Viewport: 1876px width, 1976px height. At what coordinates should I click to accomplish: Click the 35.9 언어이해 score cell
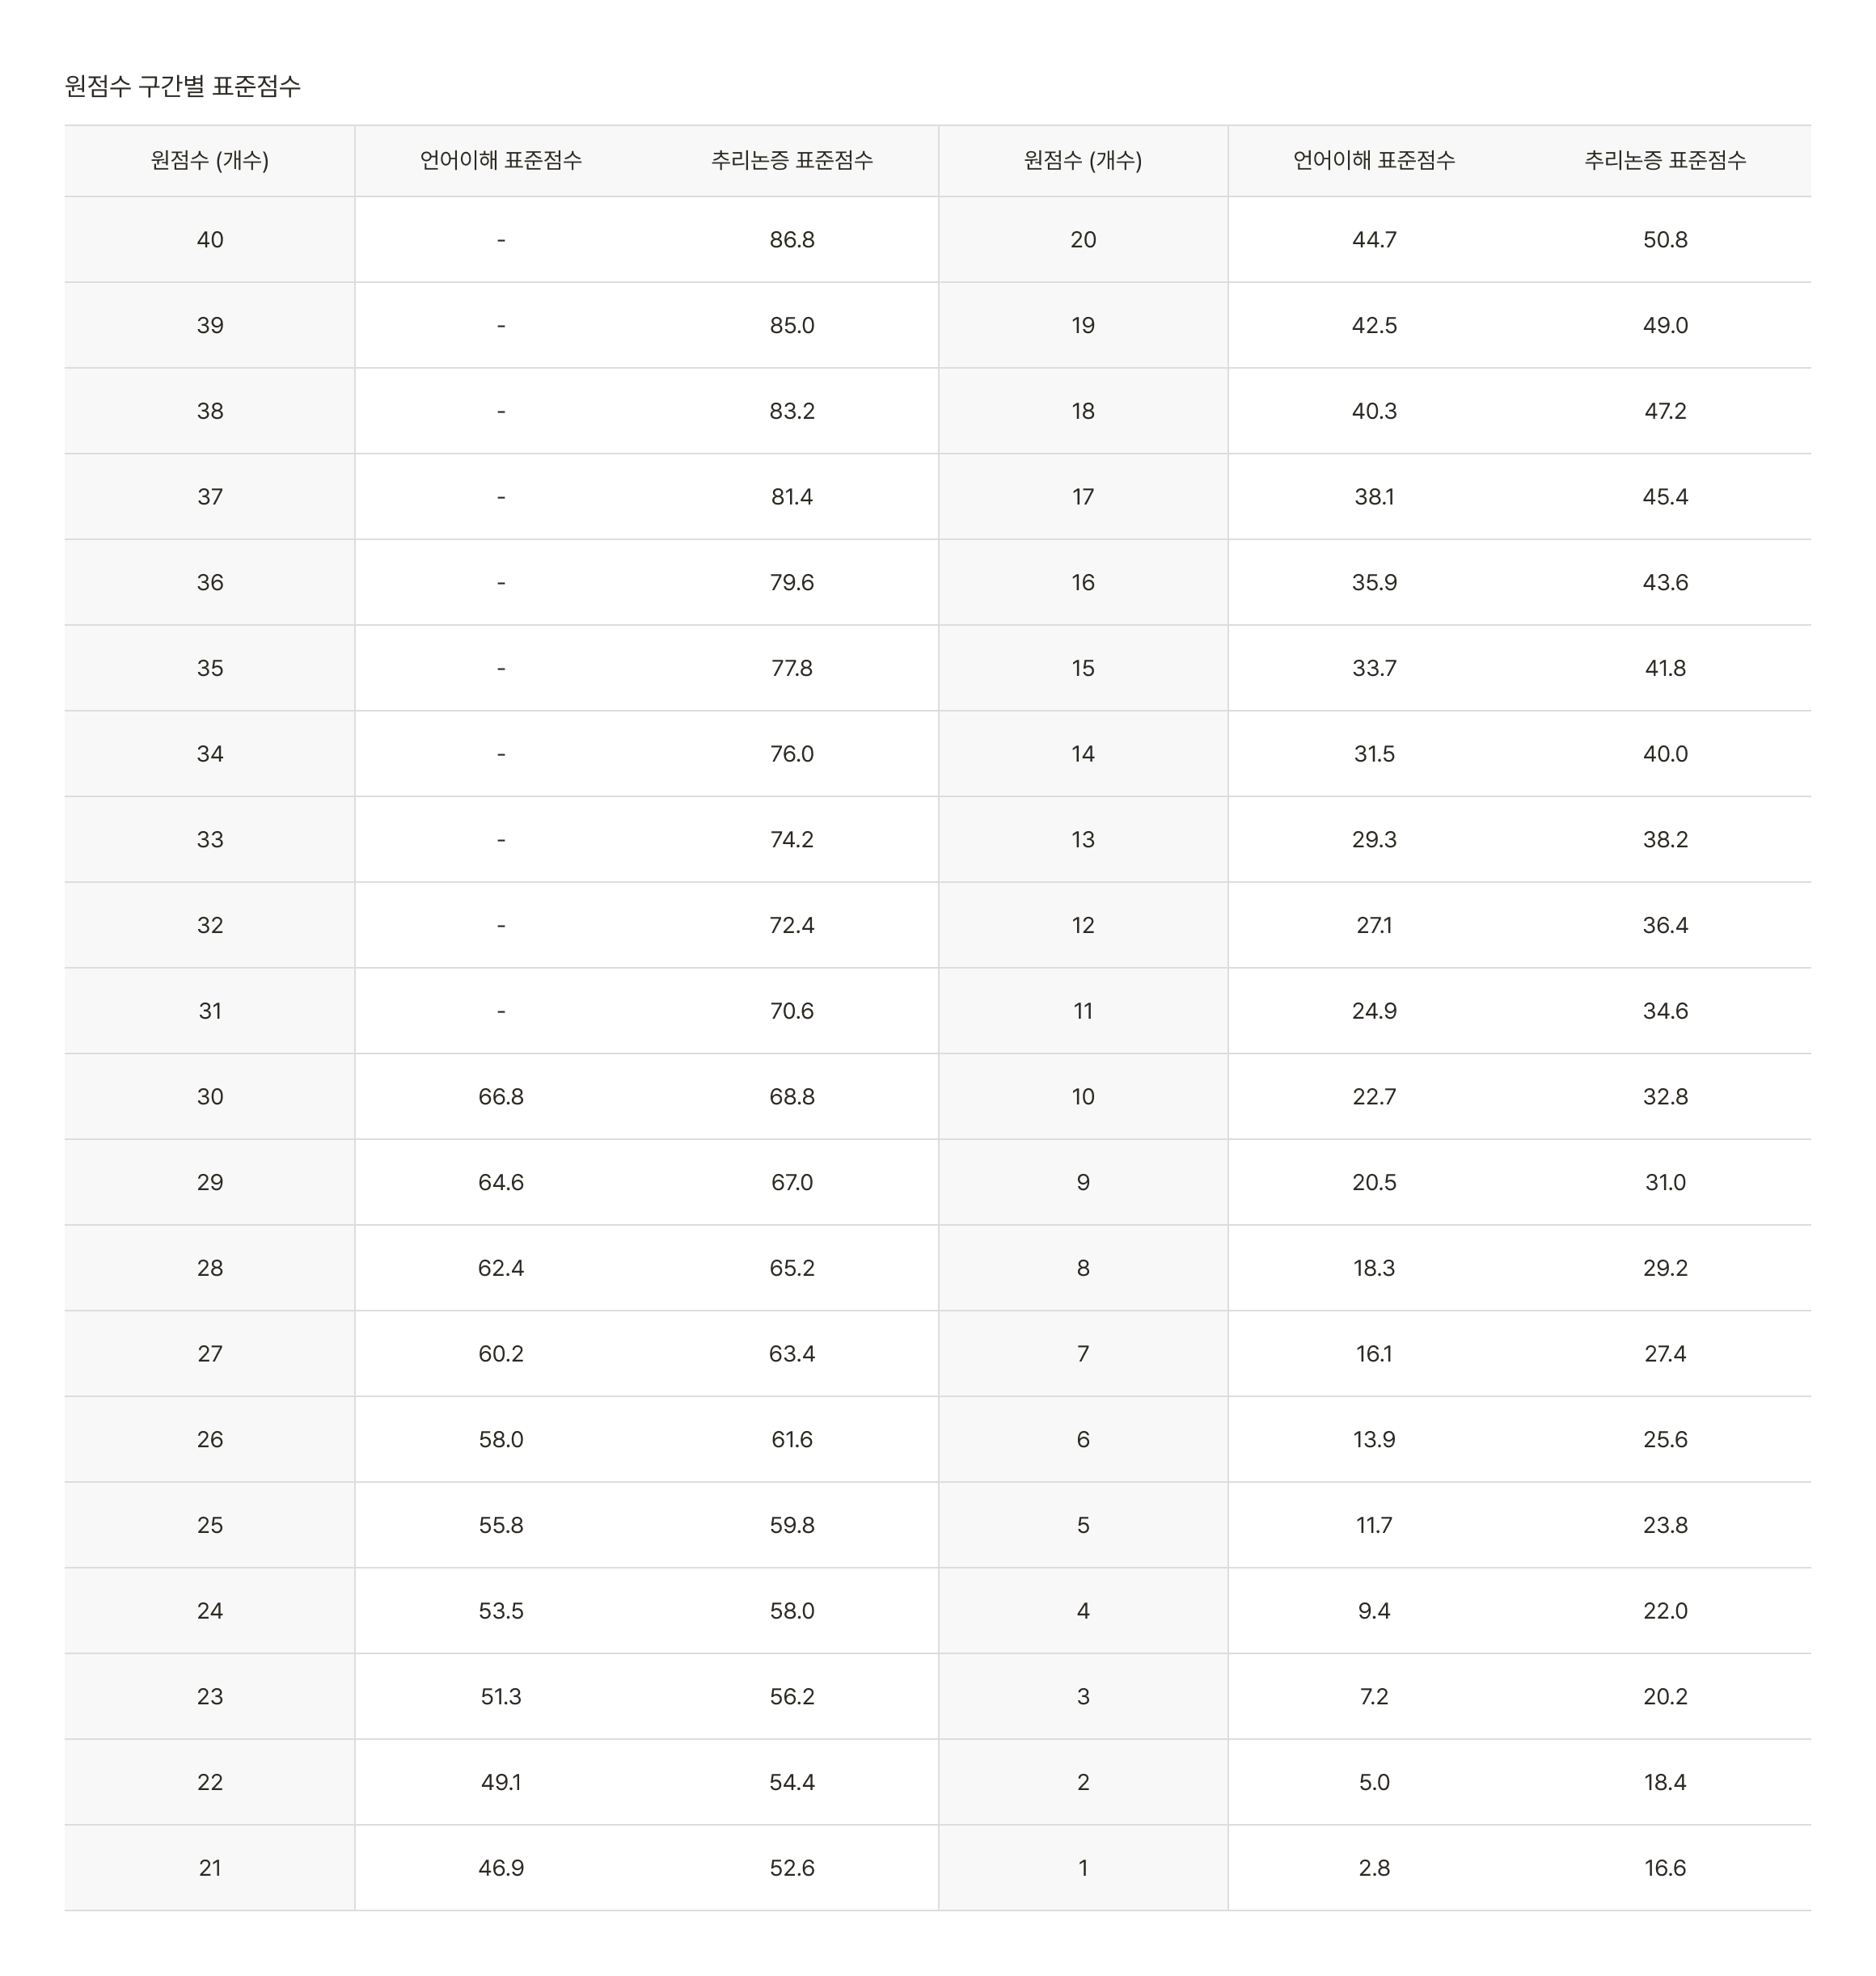[x=1374, y=583]
